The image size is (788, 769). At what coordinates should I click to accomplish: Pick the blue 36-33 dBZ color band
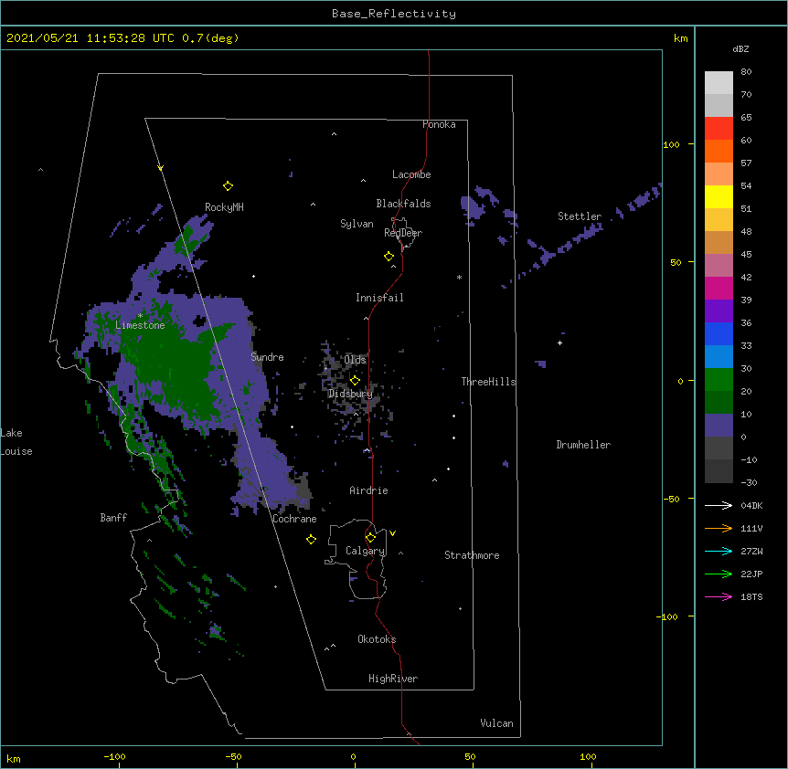[719, 333]
